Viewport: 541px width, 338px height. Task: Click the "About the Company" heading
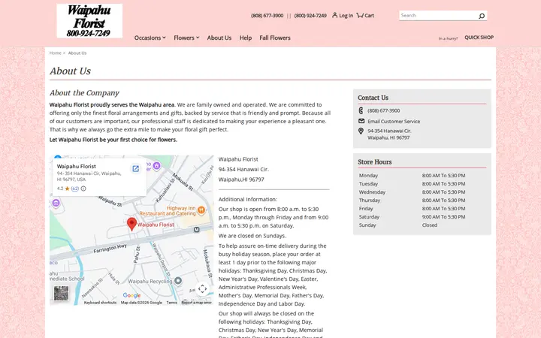click(x=84, y=93)
